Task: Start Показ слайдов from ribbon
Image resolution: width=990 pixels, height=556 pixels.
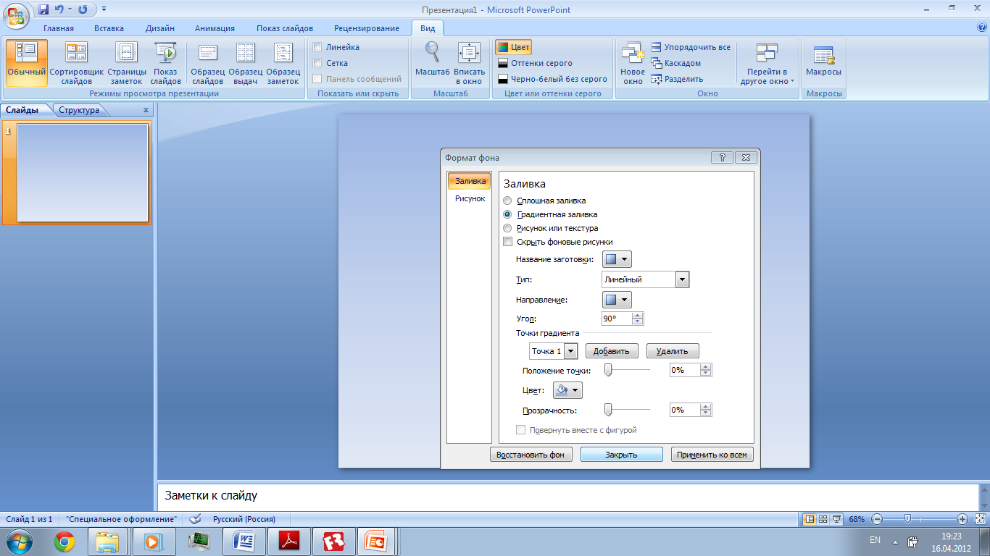Action: pyautogui.click(x=166, y=62)
